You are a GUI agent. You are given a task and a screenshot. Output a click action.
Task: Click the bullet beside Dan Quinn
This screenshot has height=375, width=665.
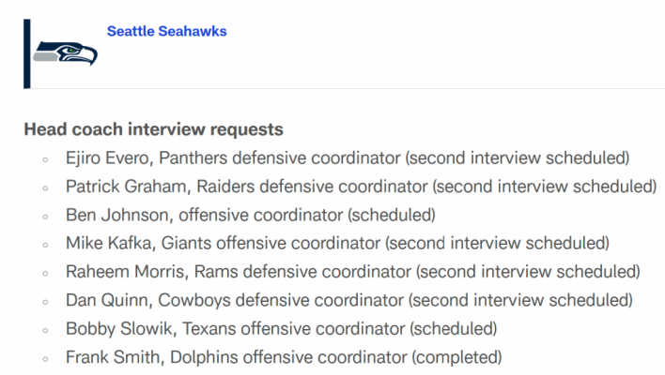point(45,302)
